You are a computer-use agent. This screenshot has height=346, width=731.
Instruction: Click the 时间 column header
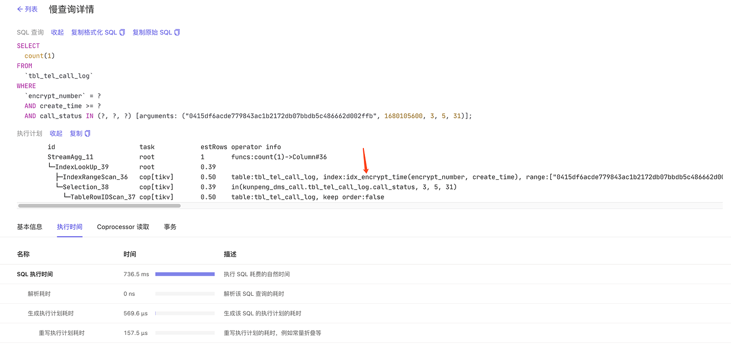click(x=130, y=254)
